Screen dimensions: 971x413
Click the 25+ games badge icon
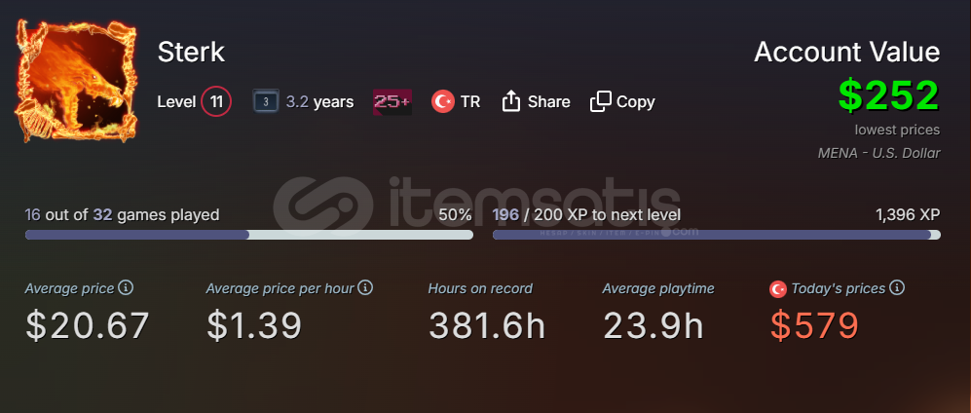[392, 101]
